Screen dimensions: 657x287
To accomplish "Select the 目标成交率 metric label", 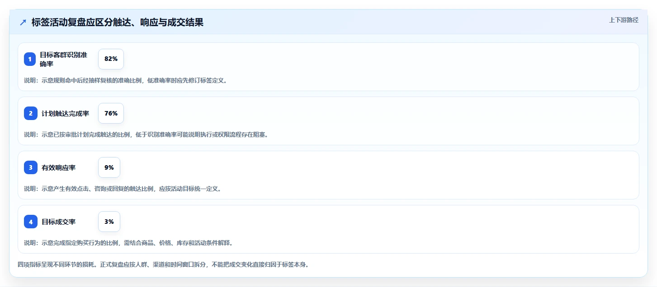I will tap(58, 222).
